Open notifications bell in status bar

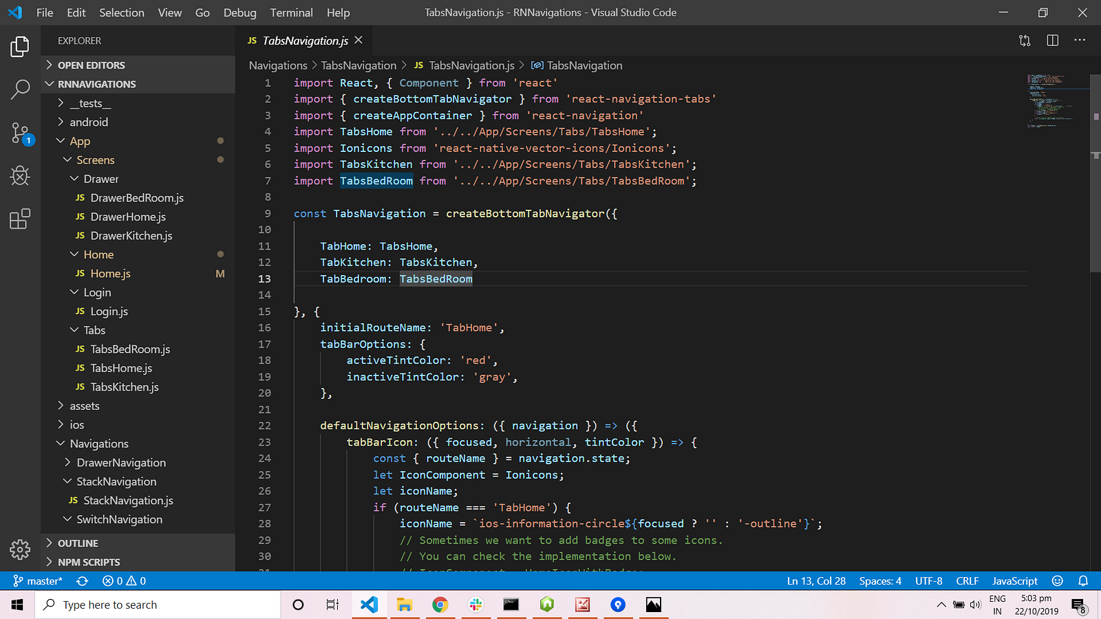coord(1083,581)
